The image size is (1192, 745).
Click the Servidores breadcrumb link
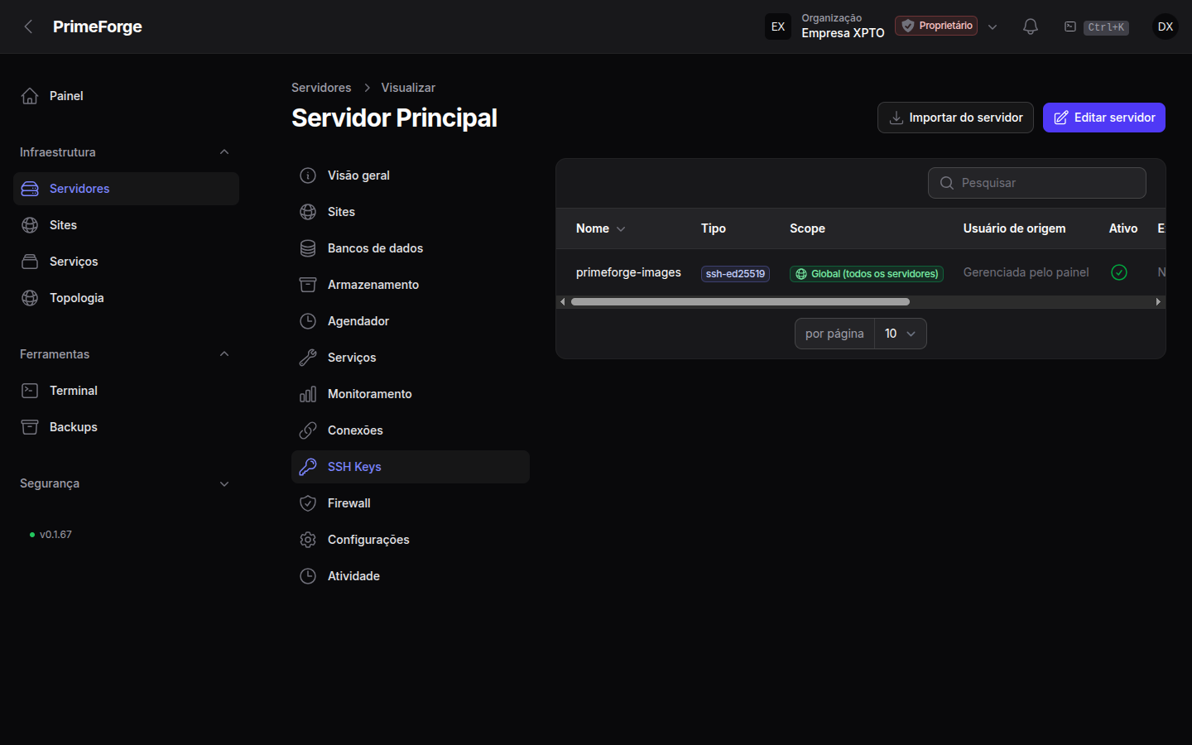pyautogui.click(x=321, y=88)
